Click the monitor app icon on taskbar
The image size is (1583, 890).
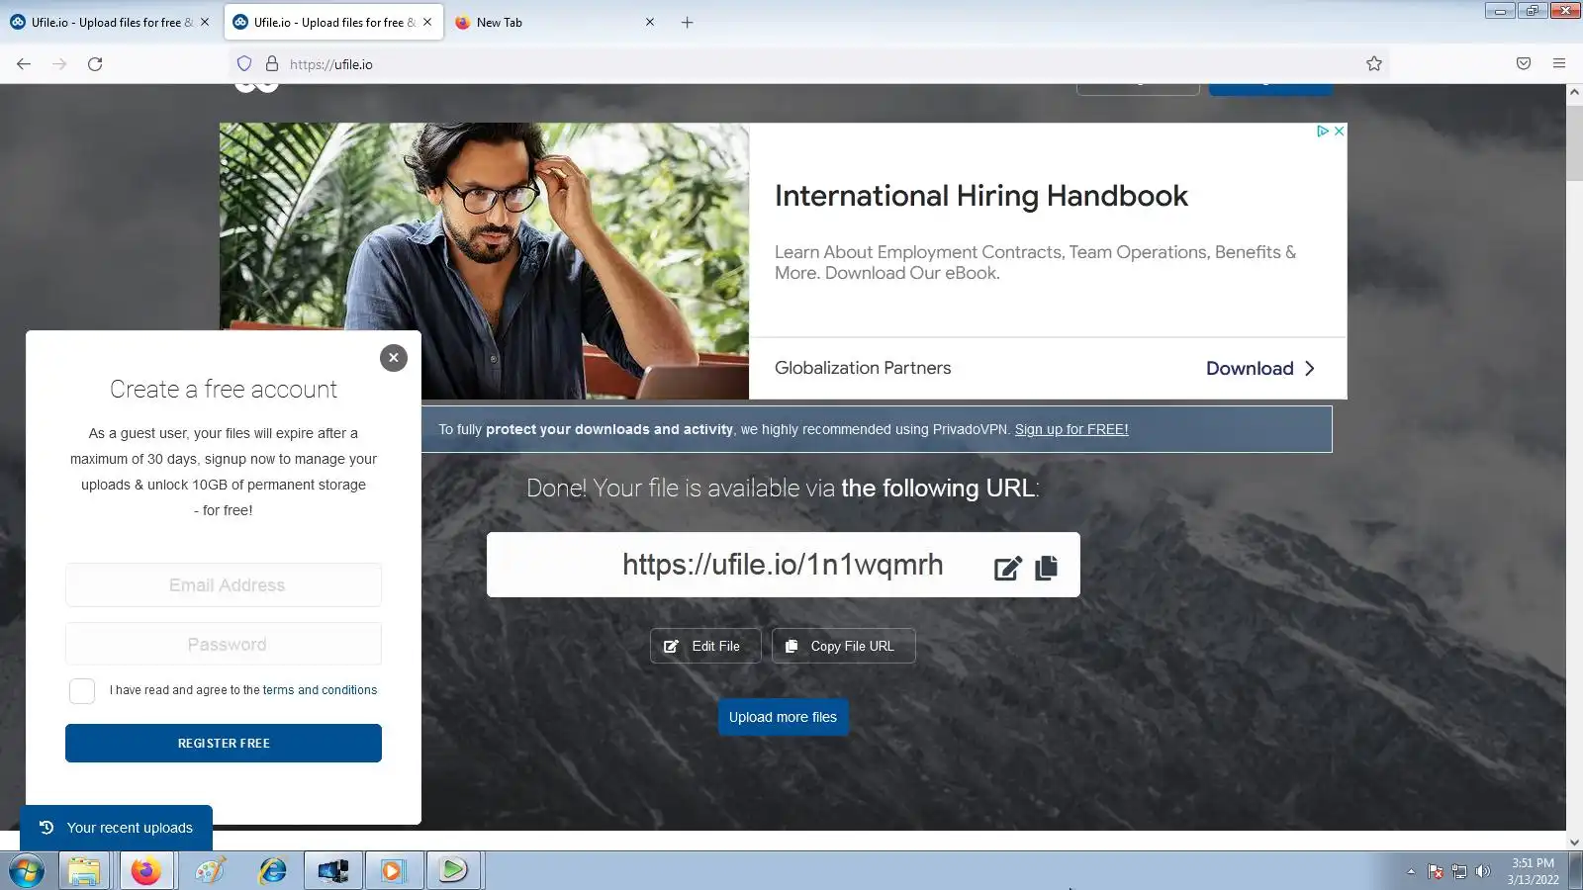tap(333, 871)
